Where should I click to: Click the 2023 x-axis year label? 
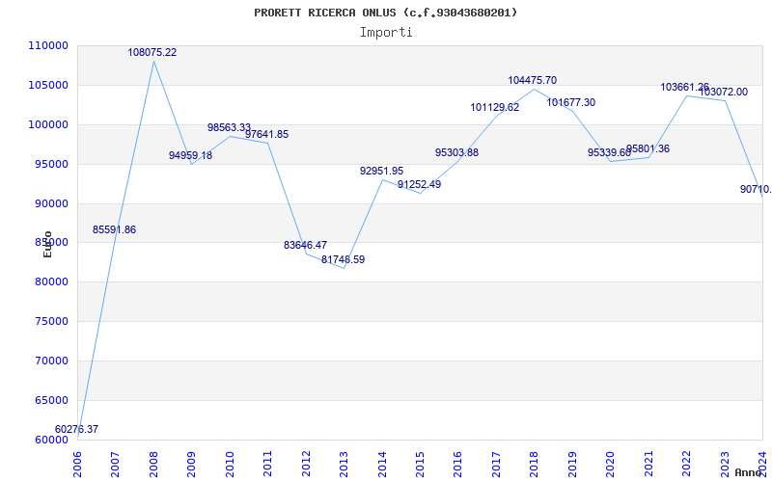725,464
